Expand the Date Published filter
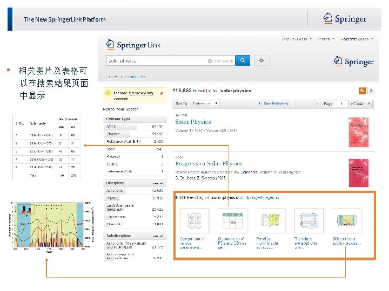The height and width of the screenshot is (291, 389). 273,103
